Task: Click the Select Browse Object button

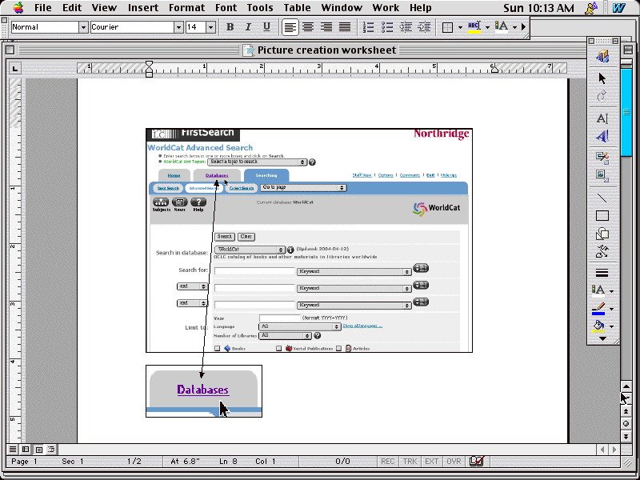Action: tap(626, 424)
